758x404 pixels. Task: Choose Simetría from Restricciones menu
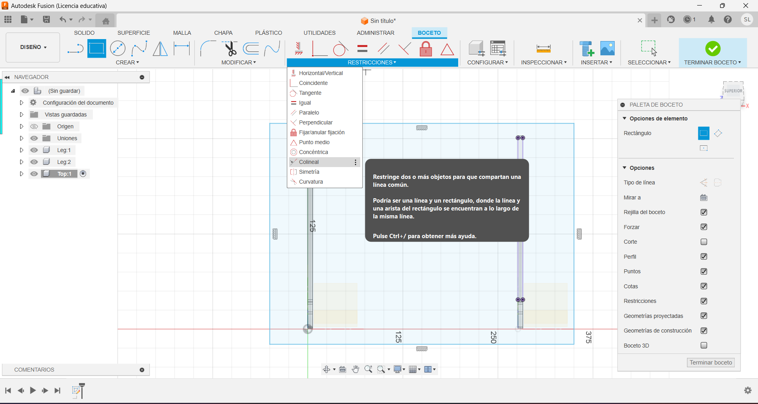click(x=325, y=172)
